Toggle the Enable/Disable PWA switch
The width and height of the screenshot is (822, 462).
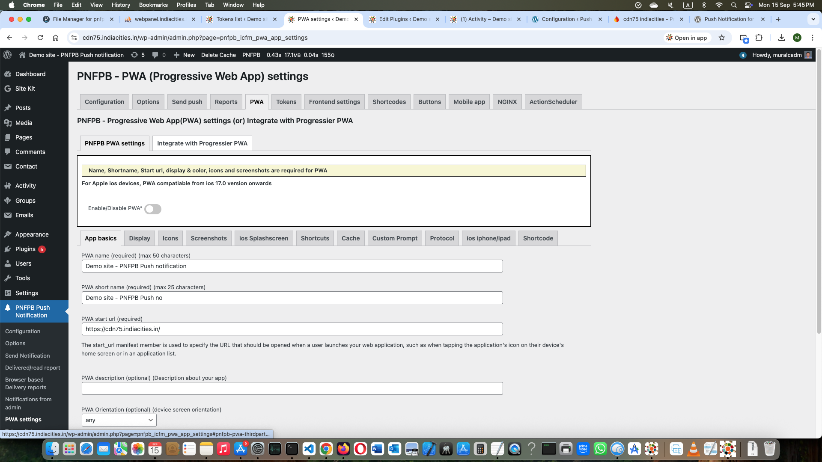(x=153, y=209)
